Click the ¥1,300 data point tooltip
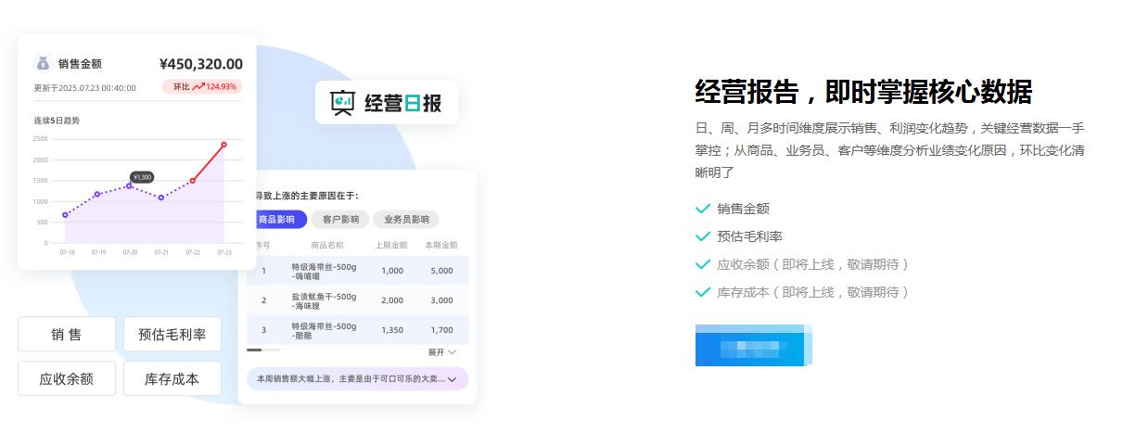The image size is (1123, 446). (142, 177)
